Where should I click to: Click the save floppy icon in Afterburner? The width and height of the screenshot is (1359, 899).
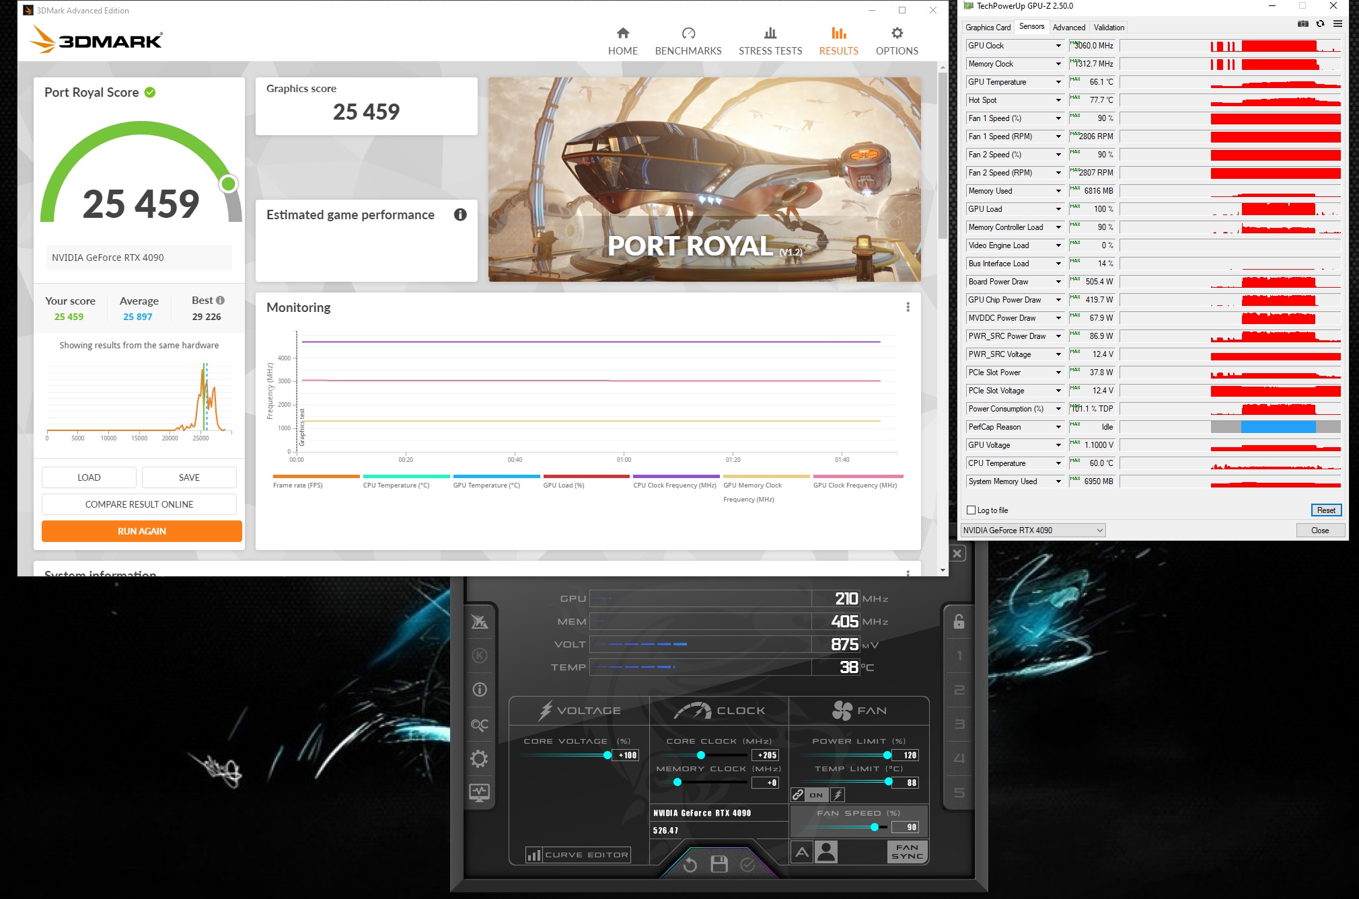(719, 864)
